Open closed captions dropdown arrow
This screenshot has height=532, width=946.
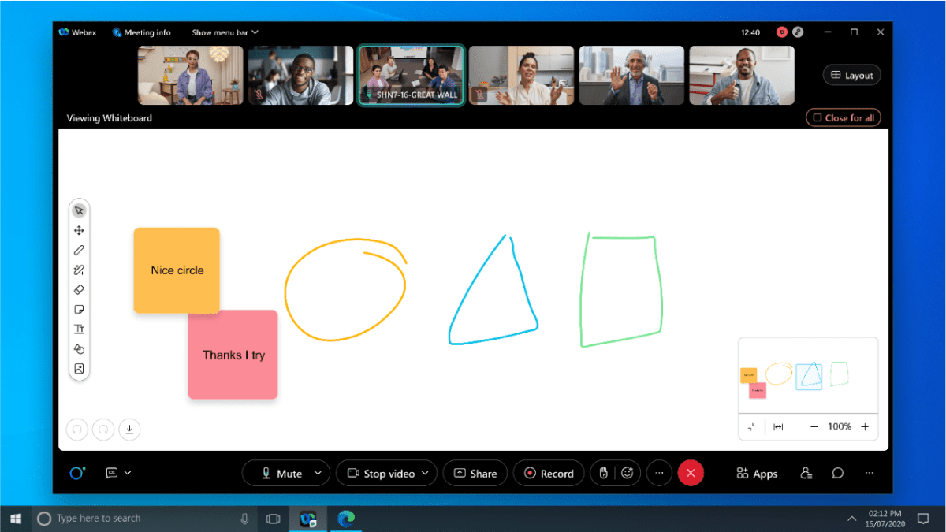[x=128, y=473]
